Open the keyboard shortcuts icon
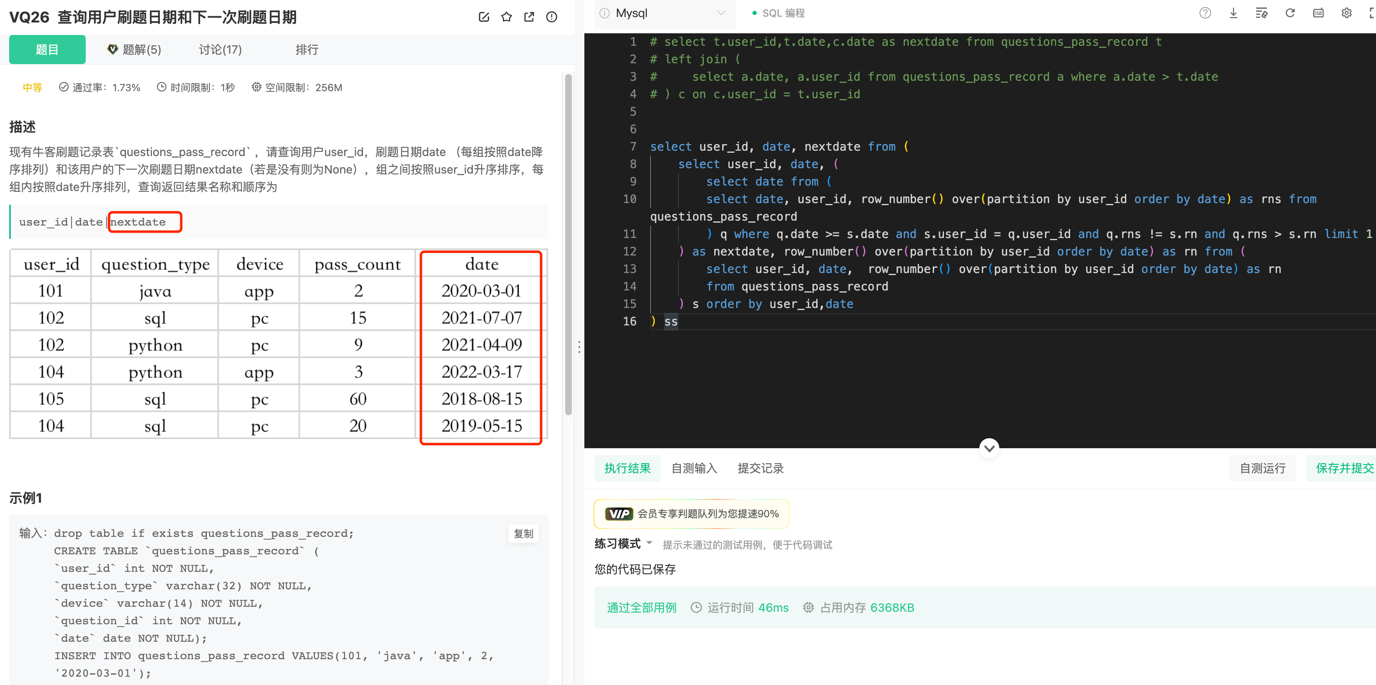The width and height of the screenshot is (1376, 685). 1318,13
